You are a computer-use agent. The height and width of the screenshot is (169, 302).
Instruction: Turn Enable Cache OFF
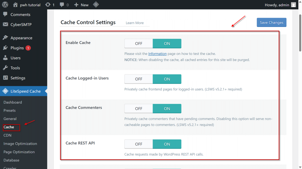(x=138, y=43)
